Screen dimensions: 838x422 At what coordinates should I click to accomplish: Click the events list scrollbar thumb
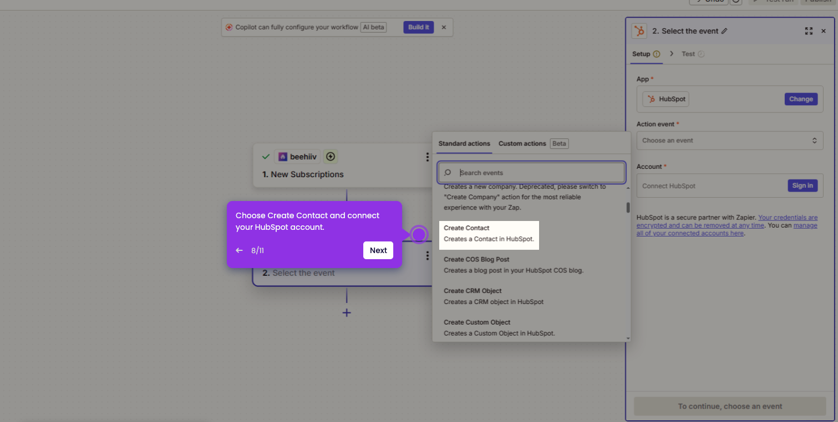point(628,208)
